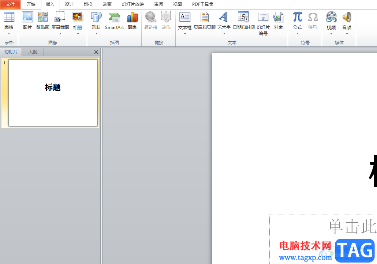Open the 形状 shapes gallery
377x264 pixels.
point(96,18)
